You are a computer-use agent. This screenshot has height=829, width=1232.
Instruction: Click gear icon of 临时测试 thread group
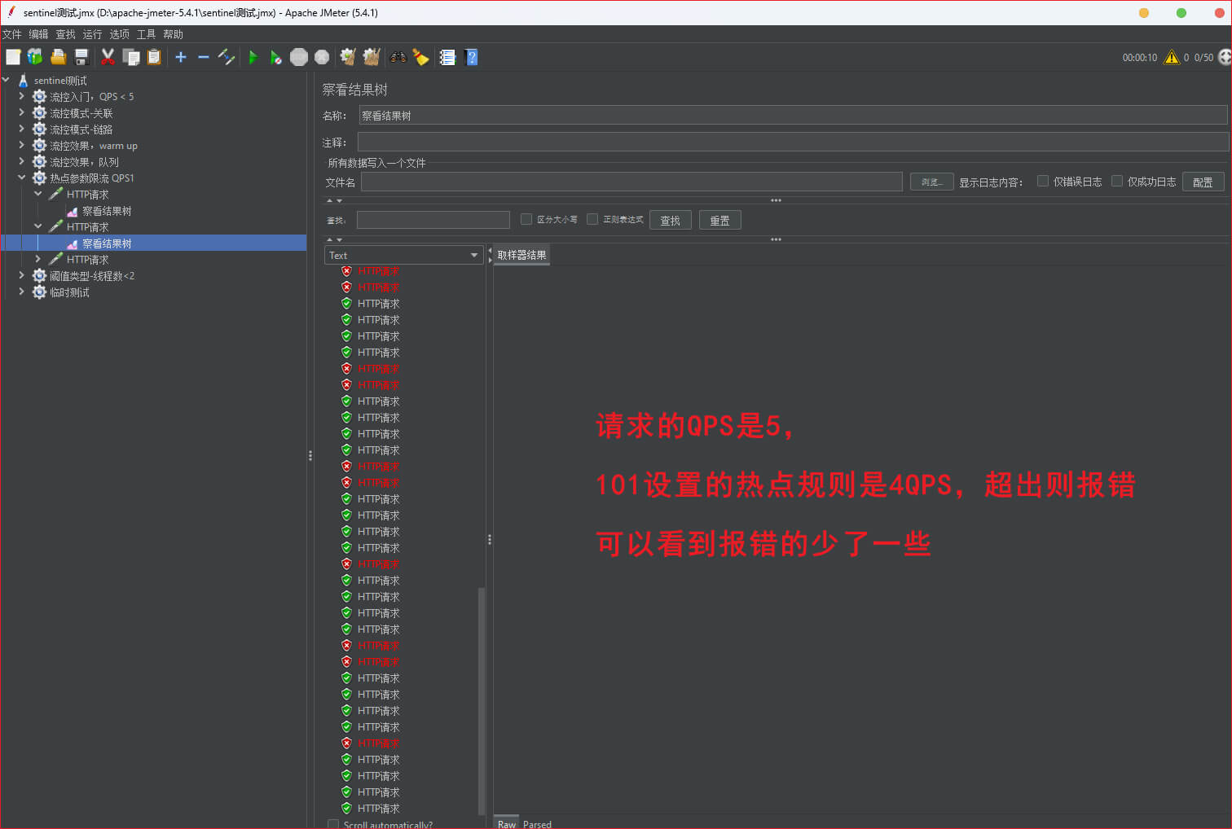click(39, 292)
